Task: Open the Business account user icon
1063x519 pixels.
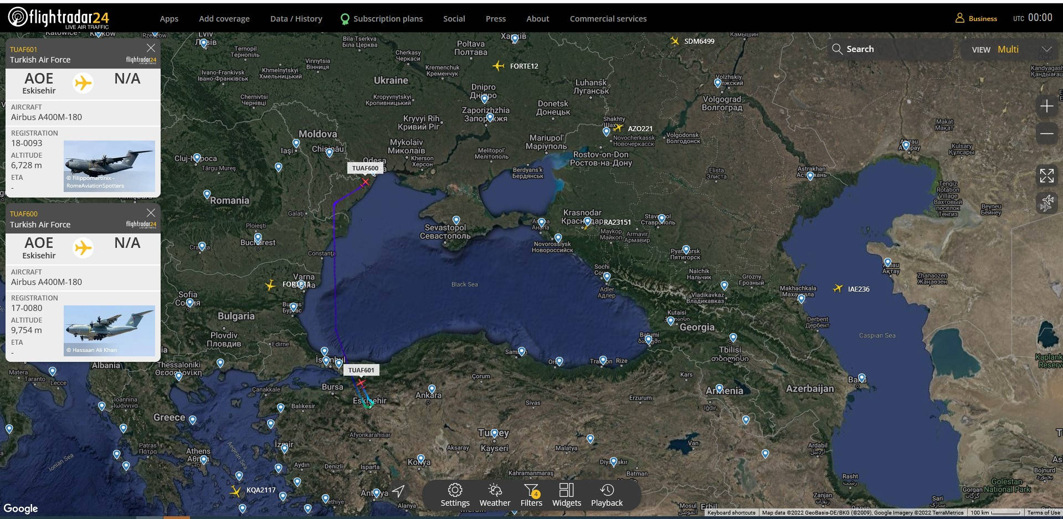Action: pos(959,18)
